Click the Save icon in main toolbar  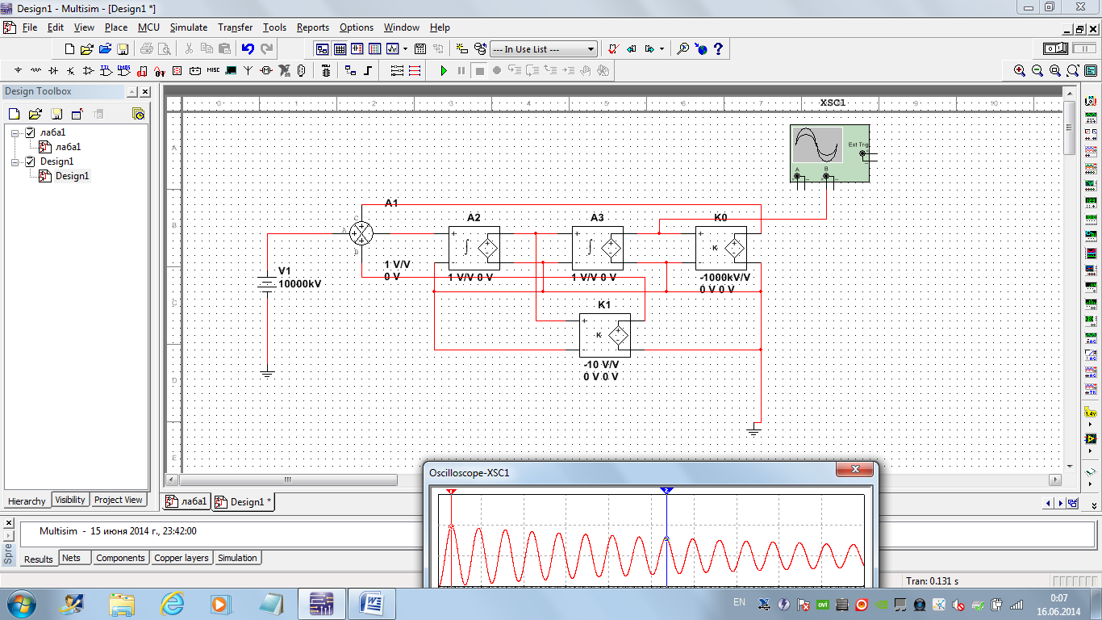coord(123,49)
